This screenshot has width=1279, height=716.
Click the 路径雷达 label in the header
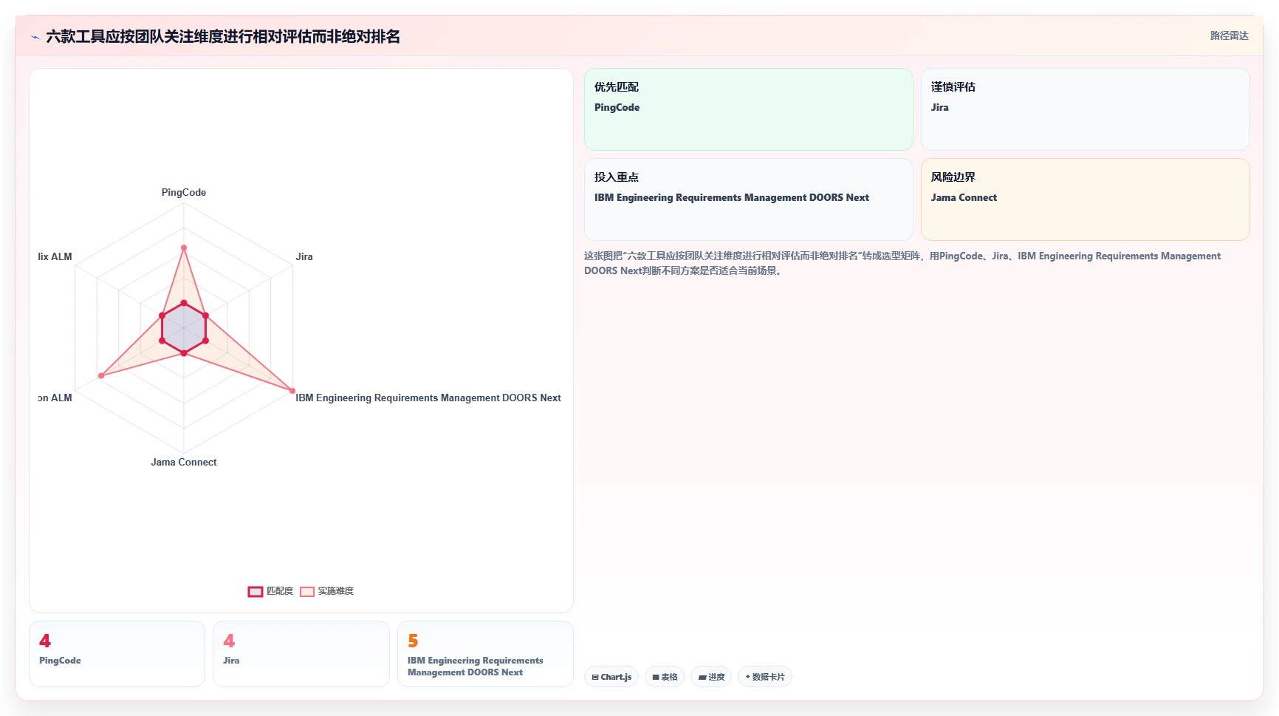[1229, 35]
